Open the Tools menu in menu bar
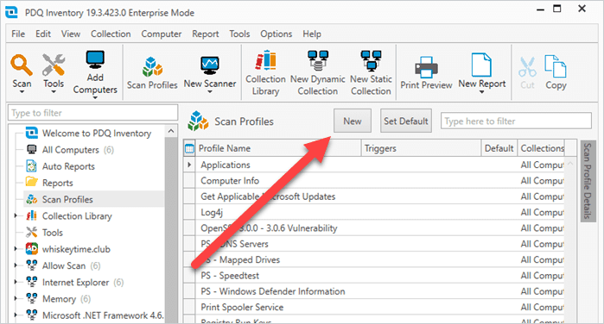The image size is (604, 324). tap(239, 34)
